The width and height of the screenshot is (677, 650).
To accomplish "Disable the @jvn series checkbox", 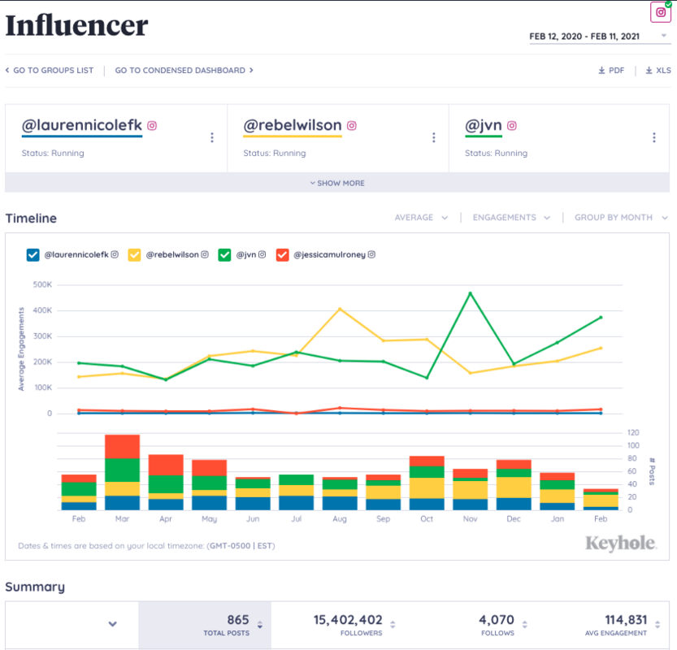I will coord(223,254).
